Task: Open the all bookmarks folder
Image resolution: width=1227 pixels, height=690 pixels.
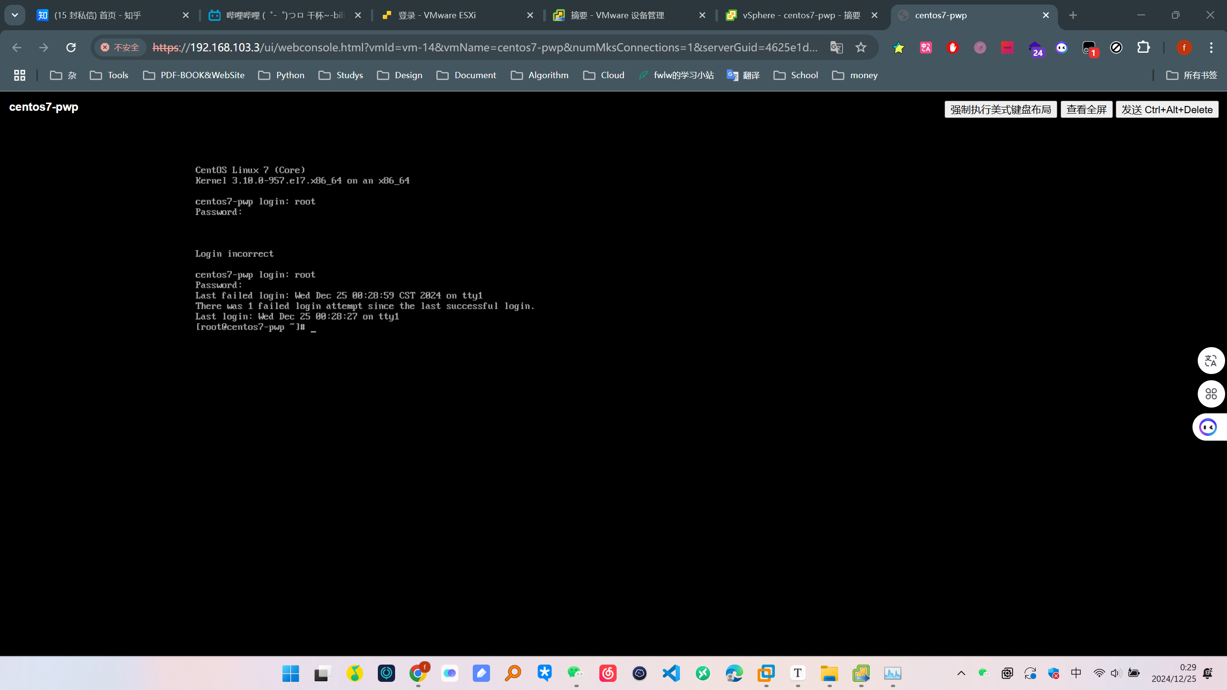Action: (1192, 75)
